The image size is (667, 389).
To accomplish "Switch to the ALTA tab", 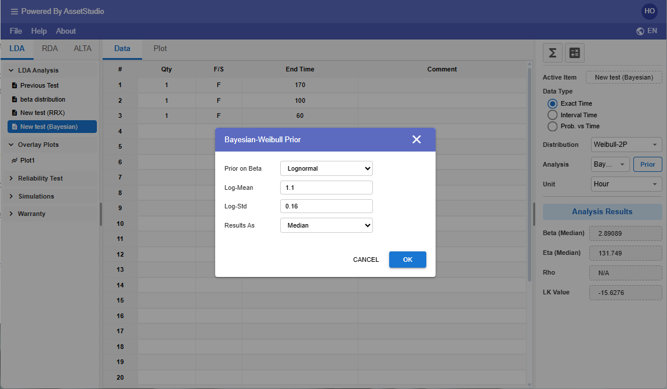I will 82,49.
